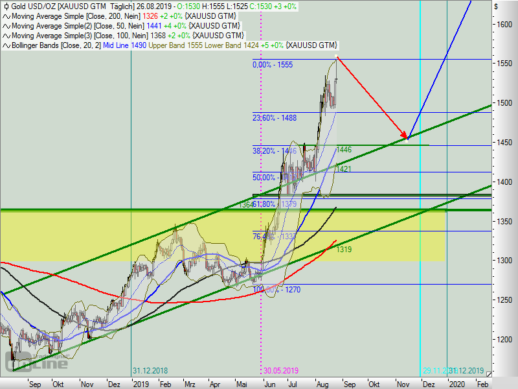518x389 pixels.
Task: Click the 31.12.2018 vertical date marker
Action: [150, 370]
